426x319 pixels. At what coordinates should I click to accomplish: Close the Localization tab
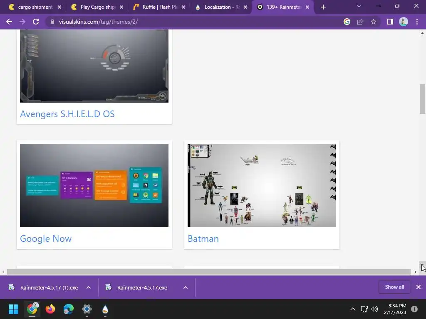click(x=245, y=7)
